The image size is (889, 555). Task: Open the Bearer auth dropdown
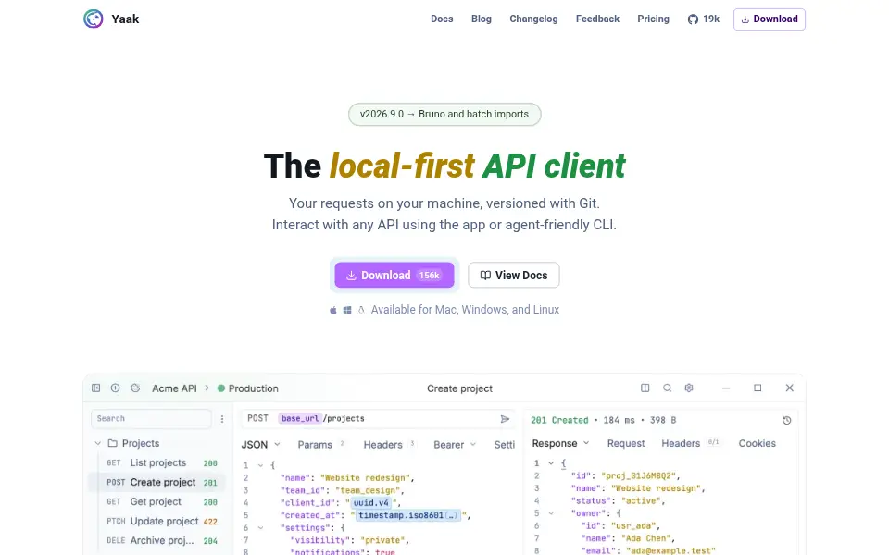click(455, 445)
